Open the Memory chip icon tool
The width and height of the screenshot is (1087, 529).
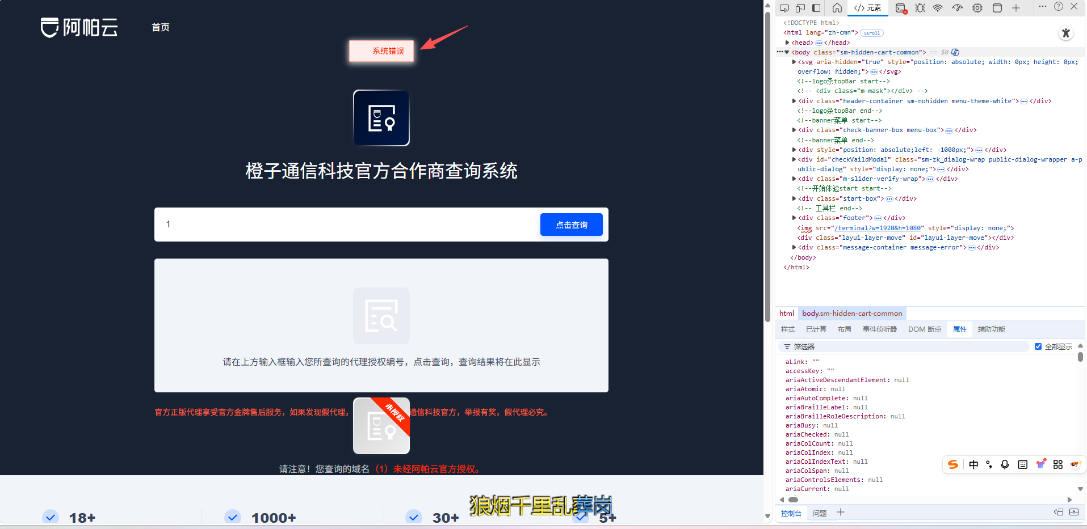click(x=977, y=8)
